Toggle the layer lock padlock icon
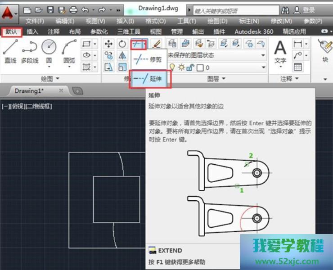 click(x=190, y=67)
